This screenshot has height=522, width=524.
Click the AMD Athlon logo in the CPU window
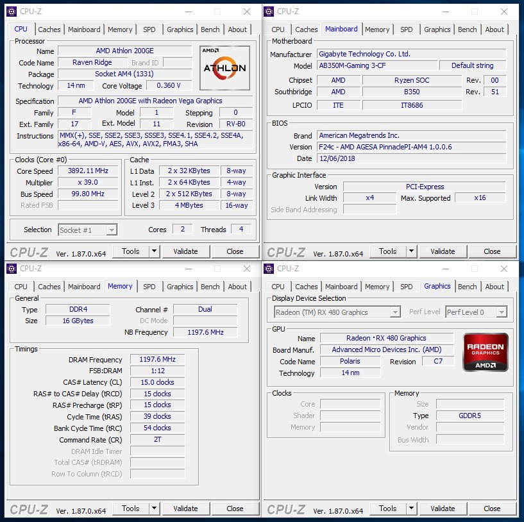(x=224, y=68)
